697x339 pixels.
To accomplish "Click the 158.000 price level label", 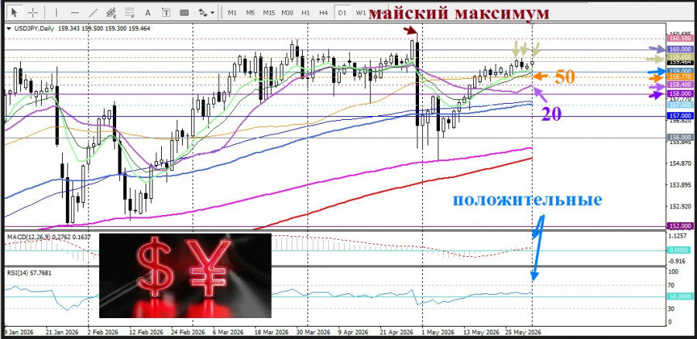I will (680, 94).
